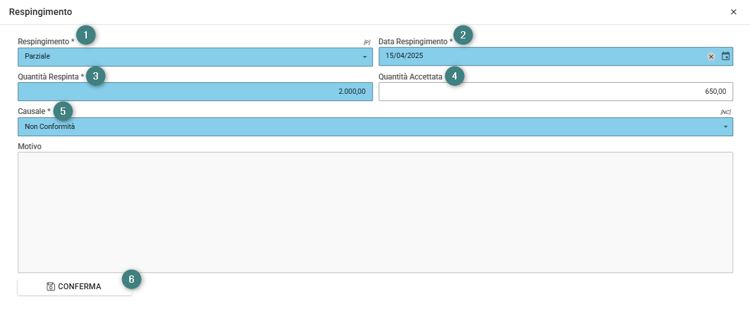The height and width of the screenshot is (312, 750).
Task: Click numbered badge 2 beside Data Respingimento
Action: pos(463,35)
